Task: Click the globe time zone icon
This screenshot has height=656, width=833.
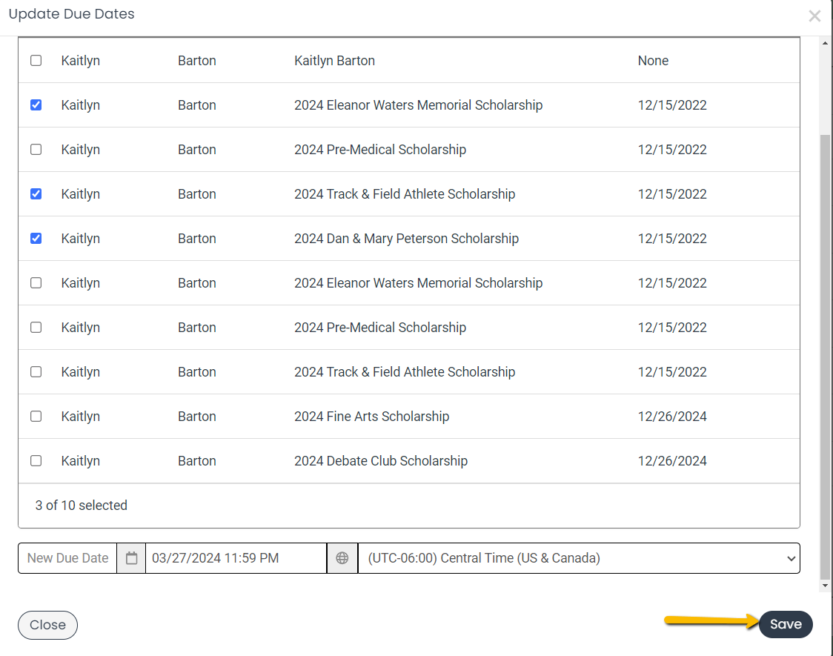Action: pyautogui.click(x=342, y=558)
